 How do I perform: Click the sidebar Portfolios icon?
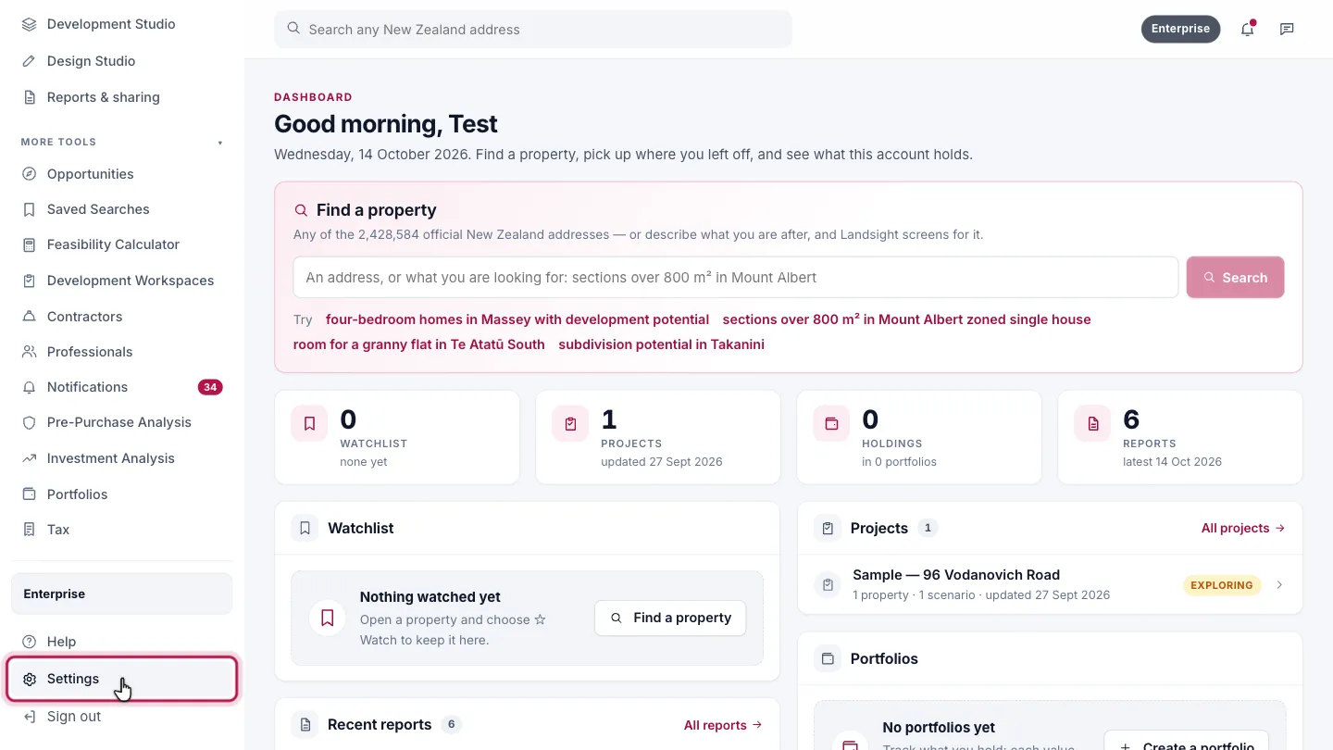pyautogui.click(x=30, y=494)
